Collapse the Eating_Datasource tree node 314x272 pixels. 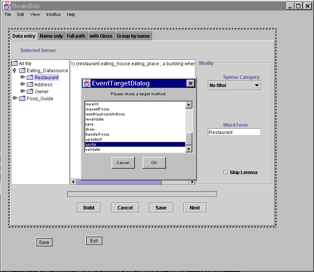point(14,71)
